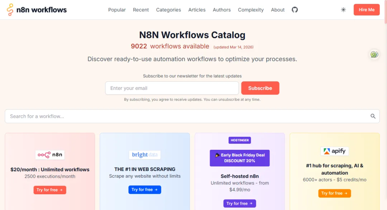
Task: Click Early Black Friday Deal banner
Action: tap(240, 158)
